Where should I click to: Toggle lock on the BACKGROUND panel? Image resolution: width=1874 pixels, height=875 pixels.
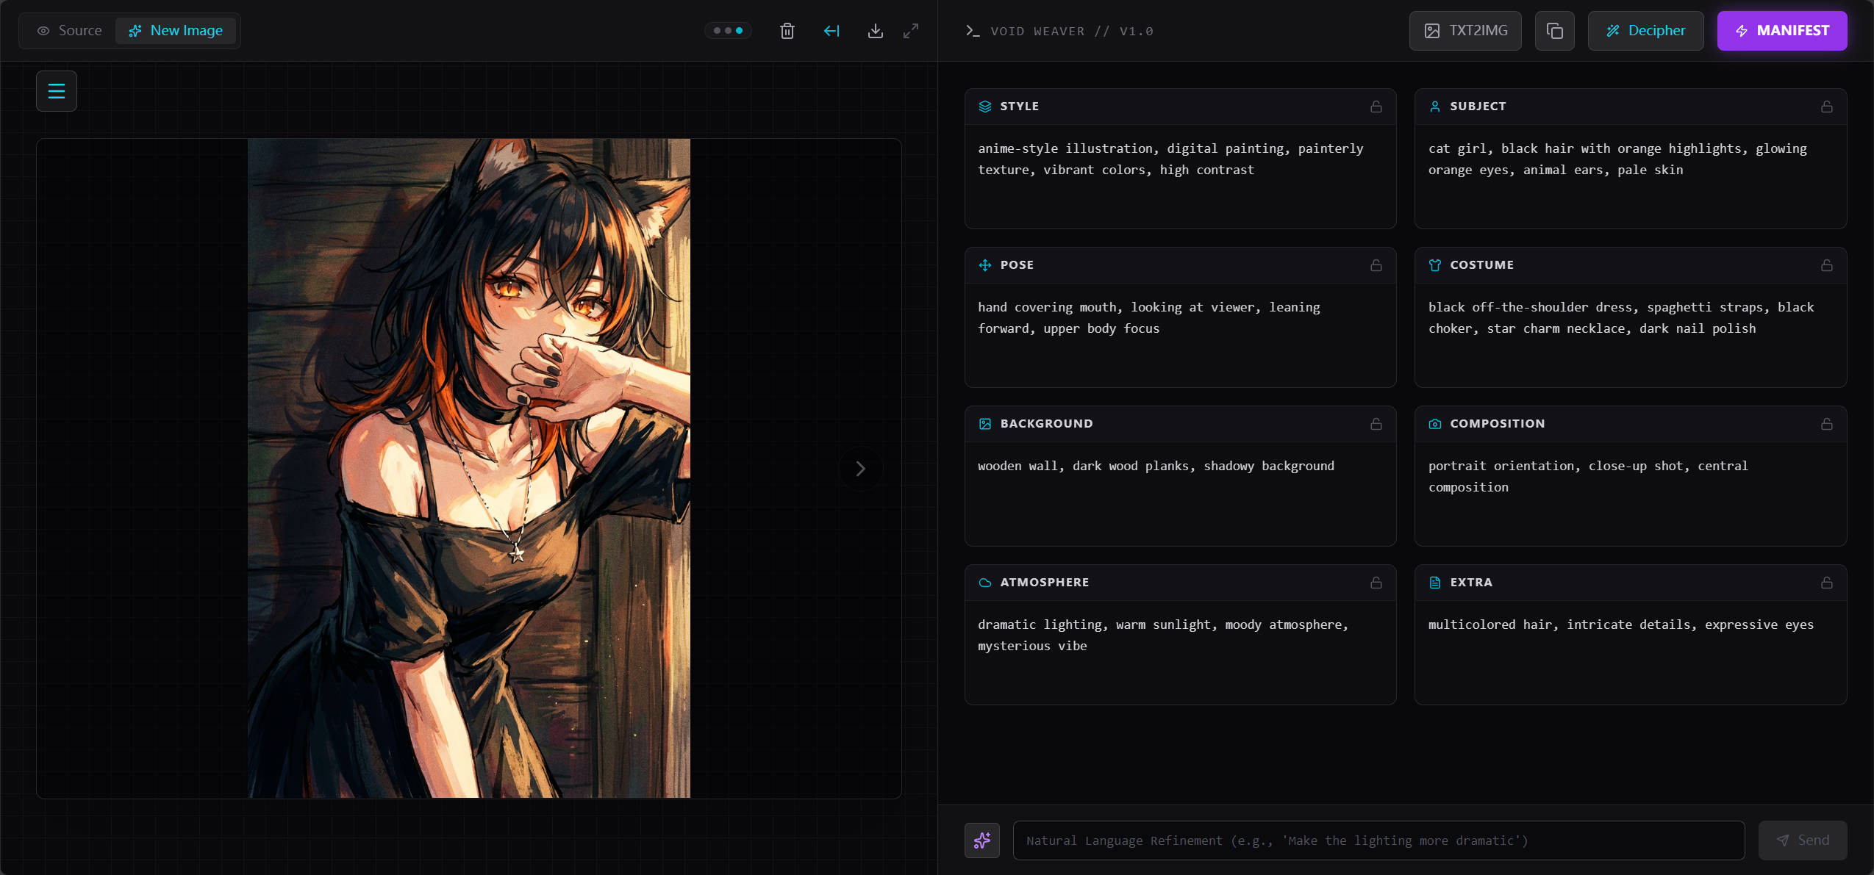tap(1376, 424)
